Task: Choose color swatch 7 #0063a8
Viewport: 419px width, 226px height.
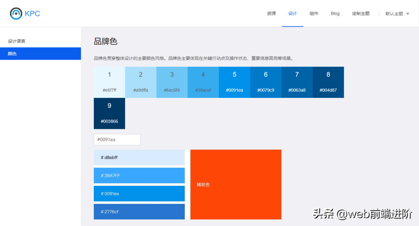Action: pyautogui.click(x=297, y=82)
